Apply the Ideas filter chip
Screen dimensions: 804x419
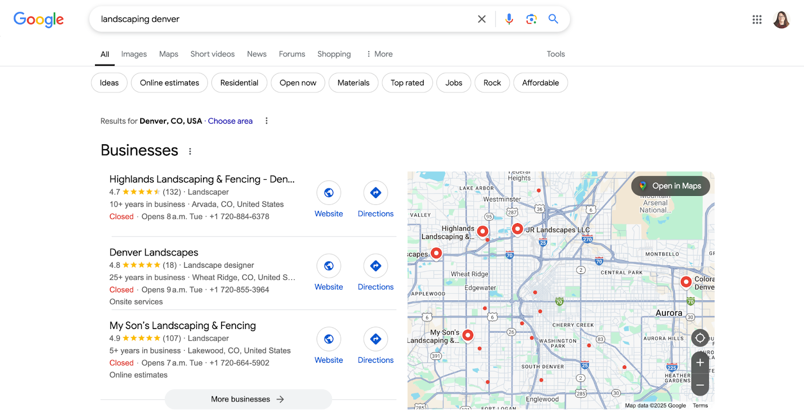(109, 83)
